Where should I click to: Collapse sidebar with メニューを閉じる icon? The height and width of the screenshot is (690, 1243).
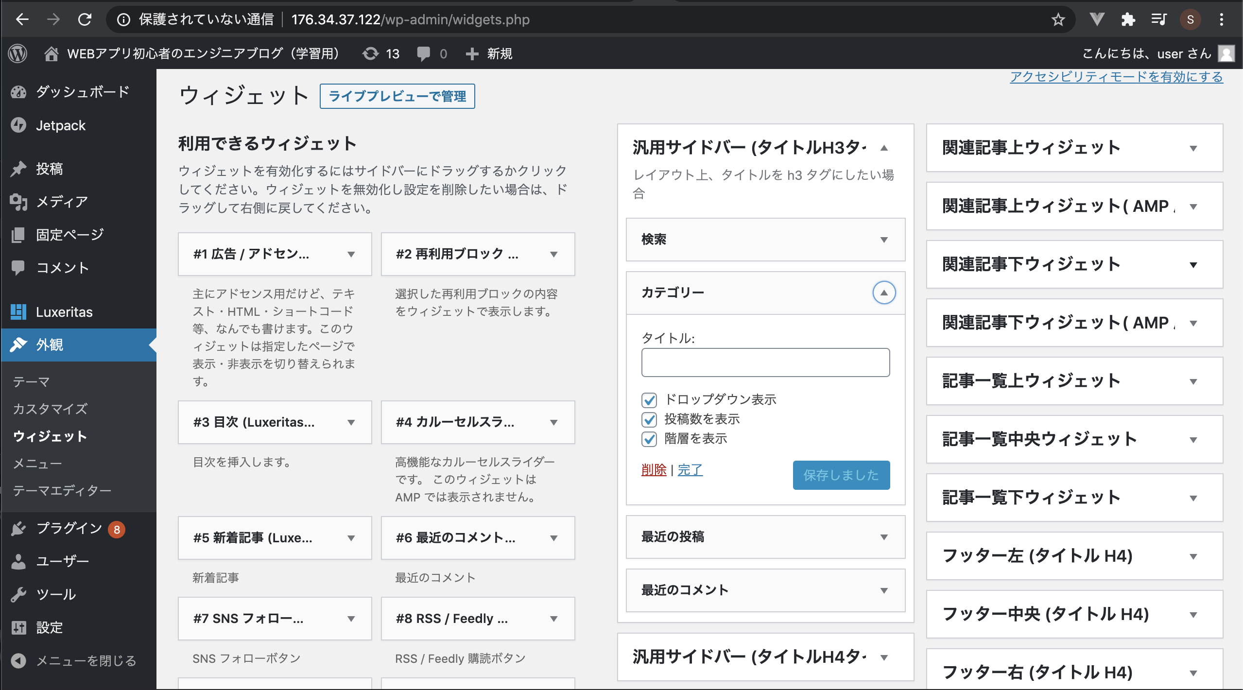click(18, 660)
